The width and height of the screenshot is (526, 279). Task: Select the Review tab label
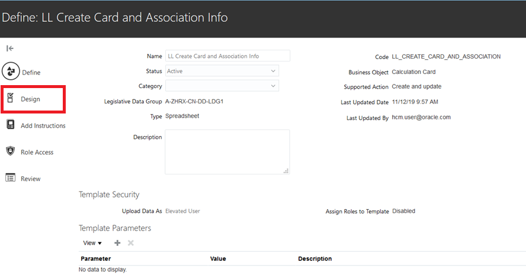coord(31,179)
